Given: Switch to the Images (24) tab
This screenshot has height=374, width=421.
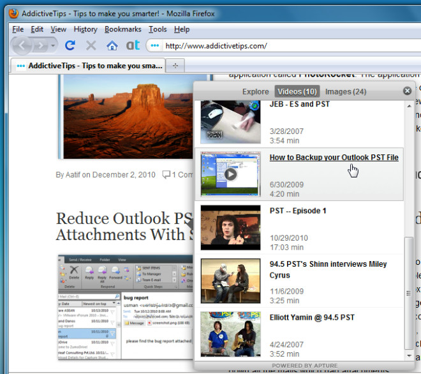Looking at the screenshot, I should (x=346, y=92).
